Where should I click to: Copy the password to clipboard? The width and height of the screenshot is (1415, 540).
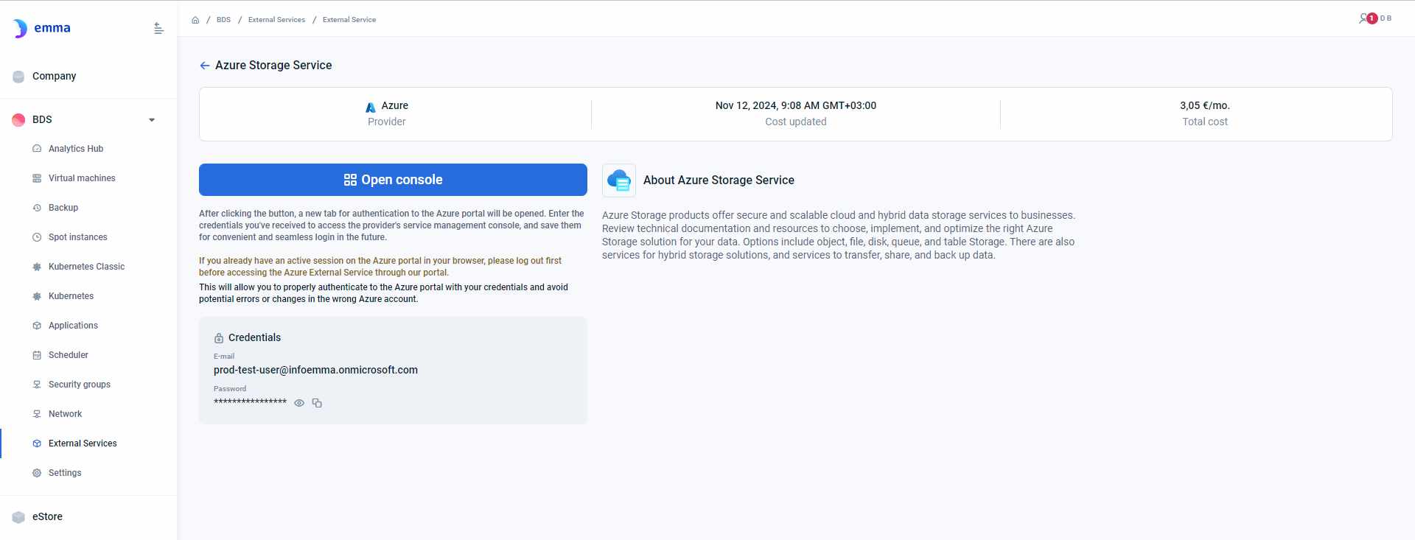[317, 403]
